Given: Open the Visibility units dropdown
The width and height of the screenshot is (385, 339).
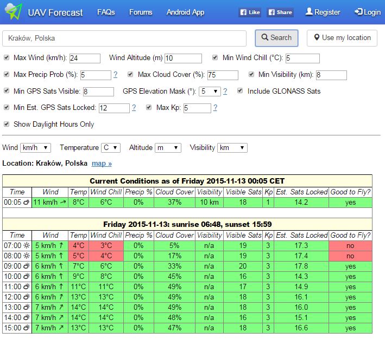Looking at the screenshot, I should coord(232,148).
